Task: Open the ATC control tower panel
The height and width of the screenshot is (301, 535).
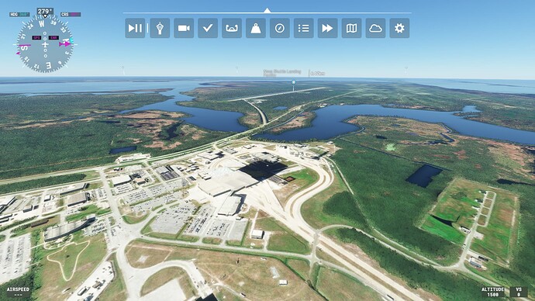Action: click(x=160, y=28)
